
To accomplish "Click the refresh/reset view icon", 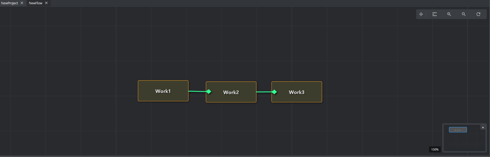I will pyautogui.click(x=478, y=14).
